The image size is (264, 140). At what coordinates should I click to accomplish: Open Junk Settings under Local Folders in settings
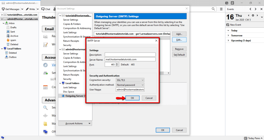point(70,87)
